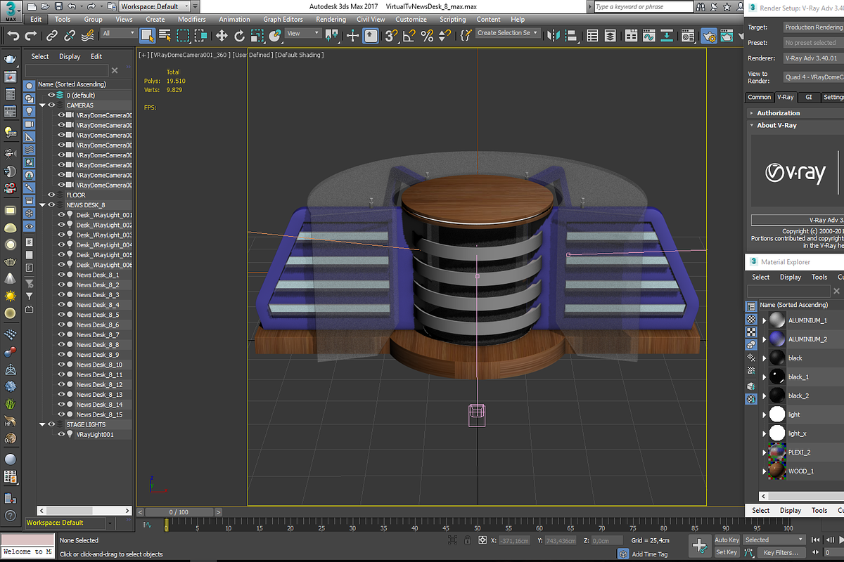Choose the Select and Rotate tool
The image size is (844, 562).
pos(239,35)
